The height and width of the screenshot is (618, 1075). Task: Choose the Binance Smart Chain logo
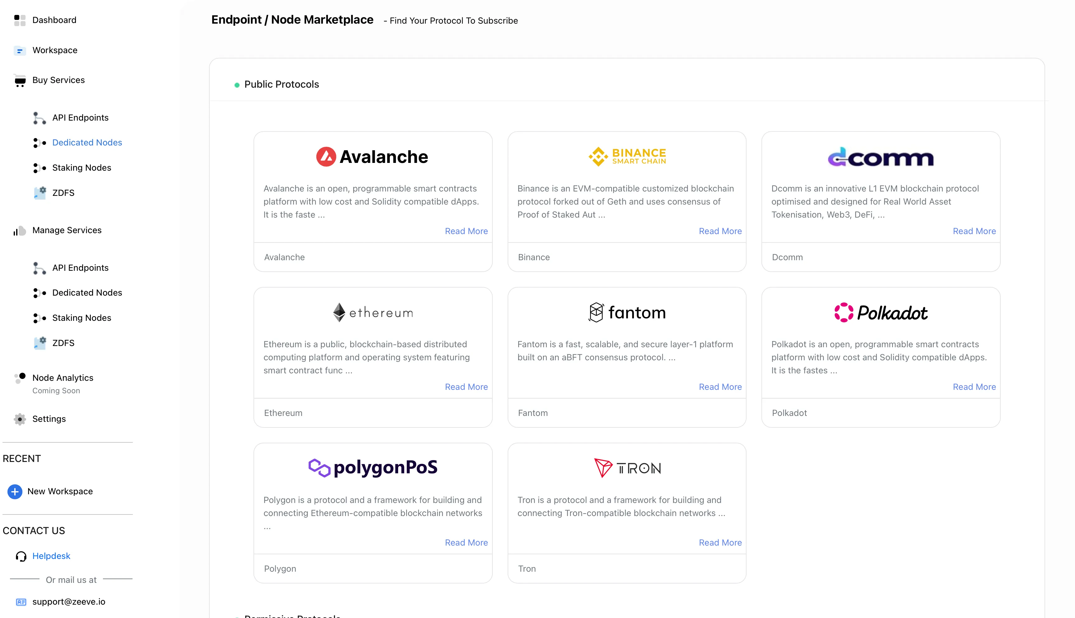(627, 157)
